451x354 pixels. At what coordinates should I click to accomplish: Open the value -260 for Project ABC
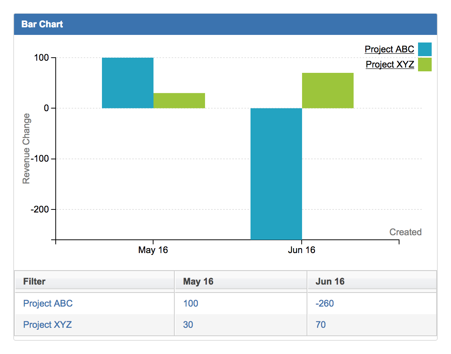[324, 303]
